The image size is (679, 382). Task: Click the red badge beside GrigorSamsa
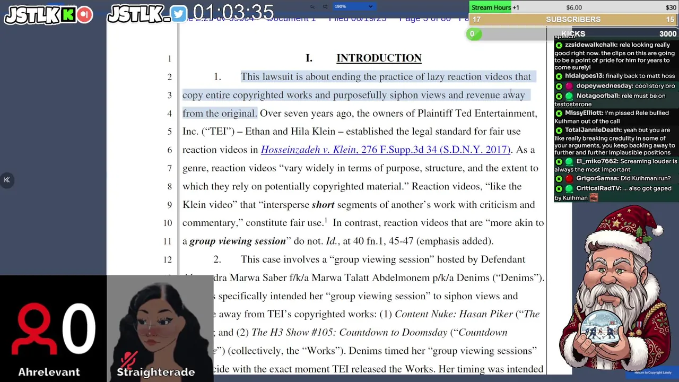click(x=569, y=179)
